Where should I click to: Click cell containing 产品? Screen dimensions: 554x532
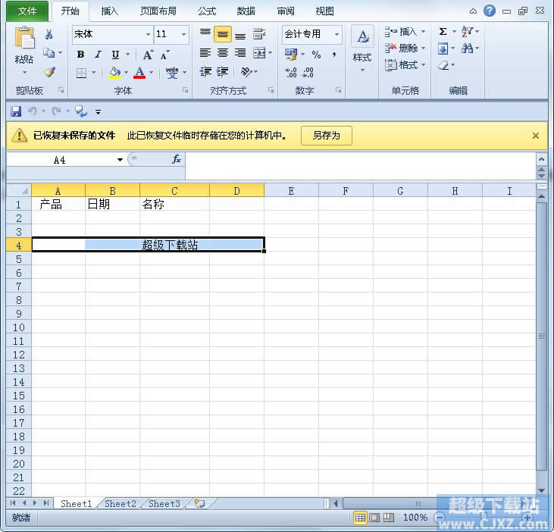(x=58, y=204)
